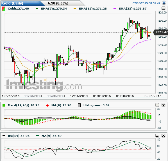Click the gray Histogram legend icon

79,105
